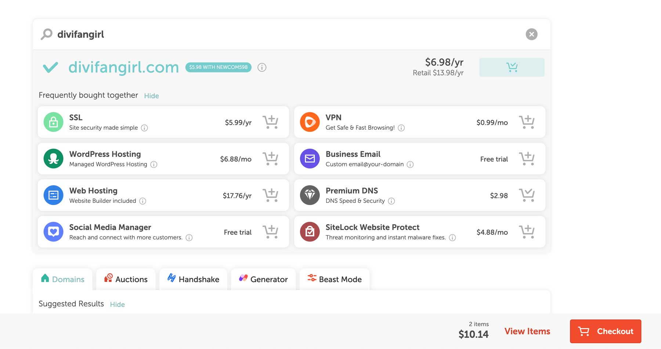This screenshot has height=349, width=661.
Task: Add SiteLock Website Protect to cart
Action: [x=527, y=231]
